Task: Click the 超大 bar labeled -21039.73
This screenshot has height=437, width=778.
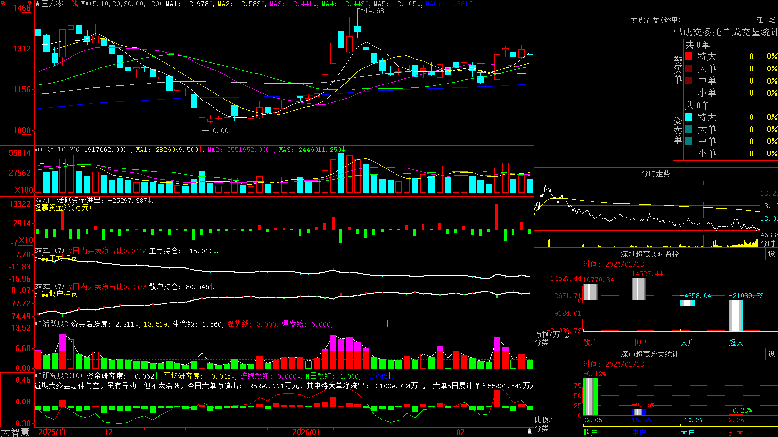Action: pos(736,316)
